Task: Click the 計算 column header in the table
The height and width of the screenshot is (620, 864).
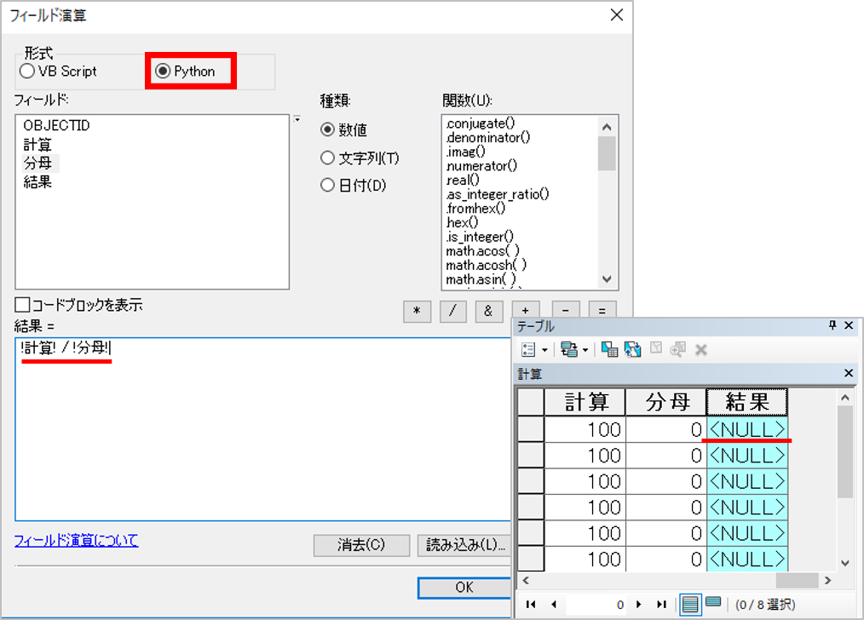Action: 585,402
